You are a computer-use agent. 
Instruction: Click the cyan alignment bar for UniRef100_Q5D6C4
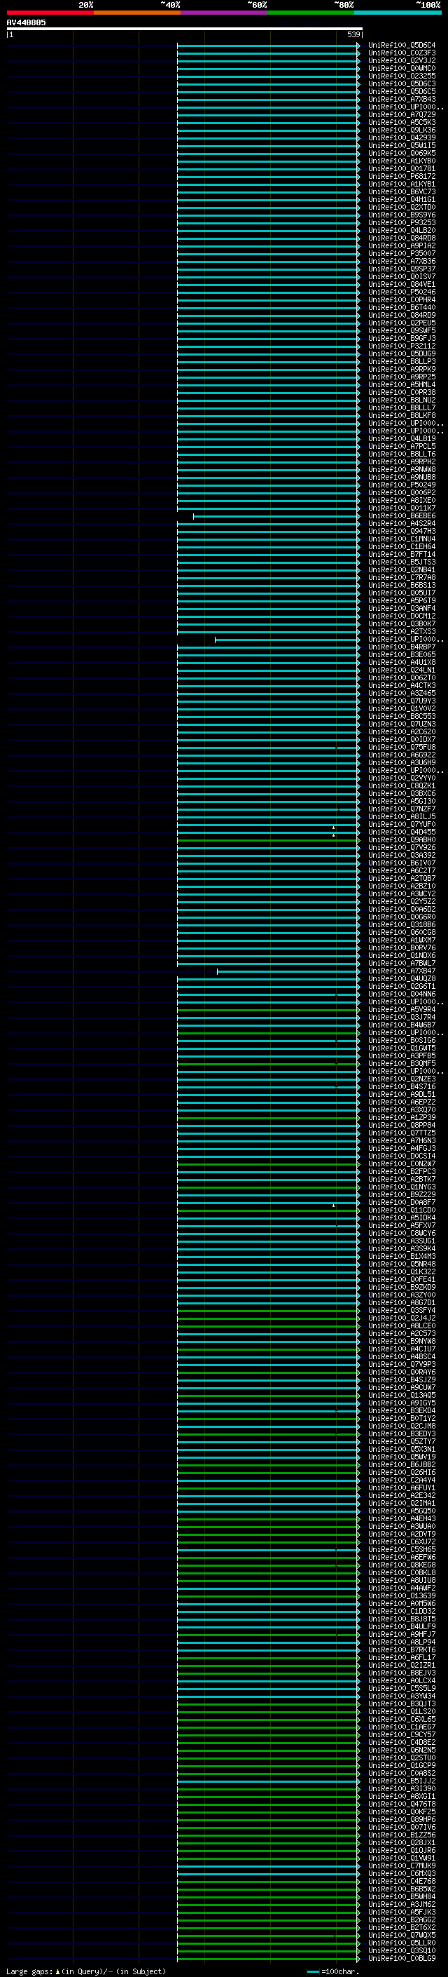(268, 46)
